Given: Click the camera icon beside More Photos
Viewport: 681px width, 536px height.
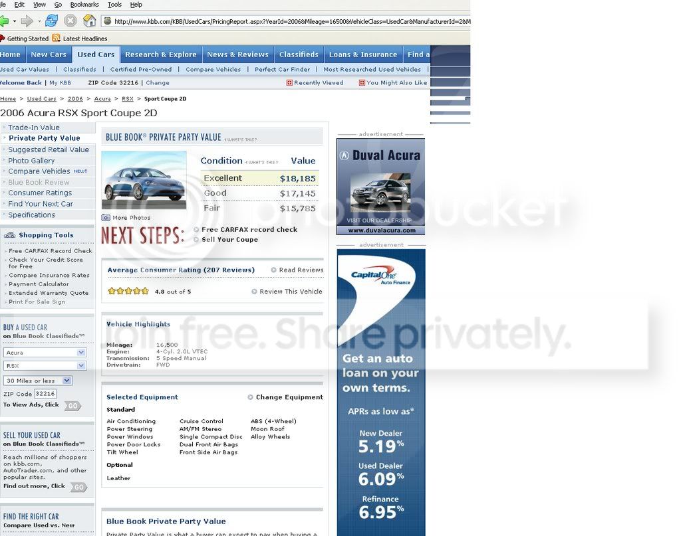Looking at the screenshot, I should (x=106, y=218).
